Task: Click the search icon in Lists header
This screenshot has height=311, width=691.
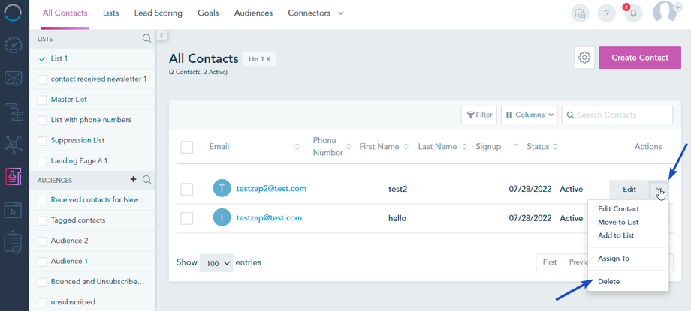Action: (147, 39)
